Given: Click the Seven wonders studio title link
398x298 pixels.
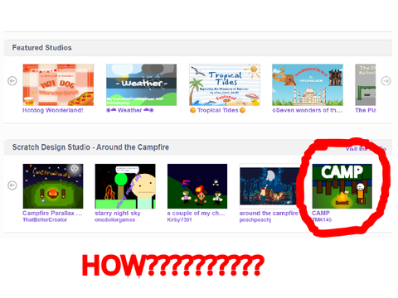Looking at the screenshot, I should coord(308,110).
